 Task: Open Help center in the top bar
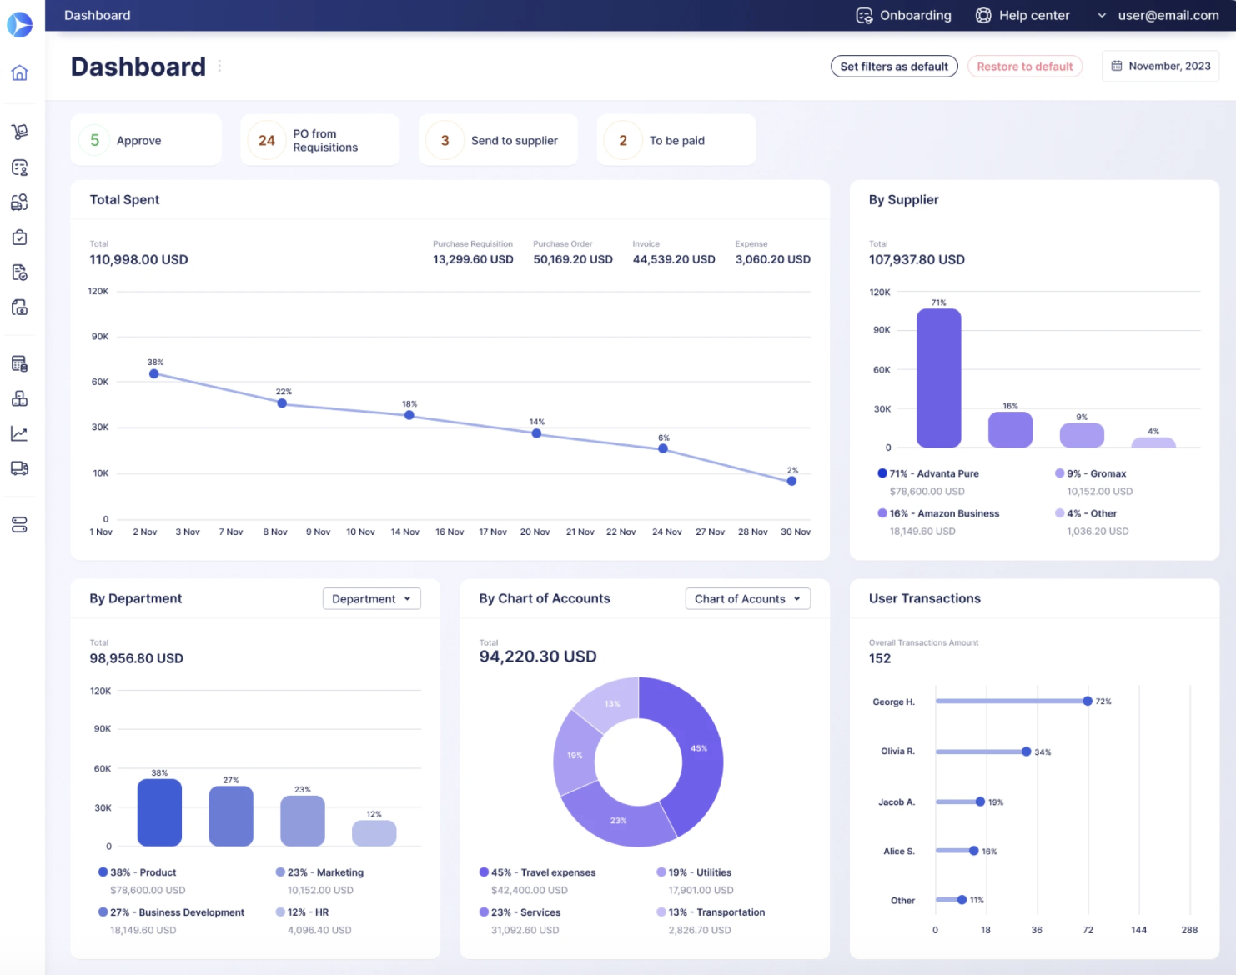(x=1022, y=15)
